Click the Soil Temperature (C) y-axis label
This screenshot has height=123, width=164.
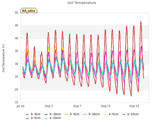3,58
